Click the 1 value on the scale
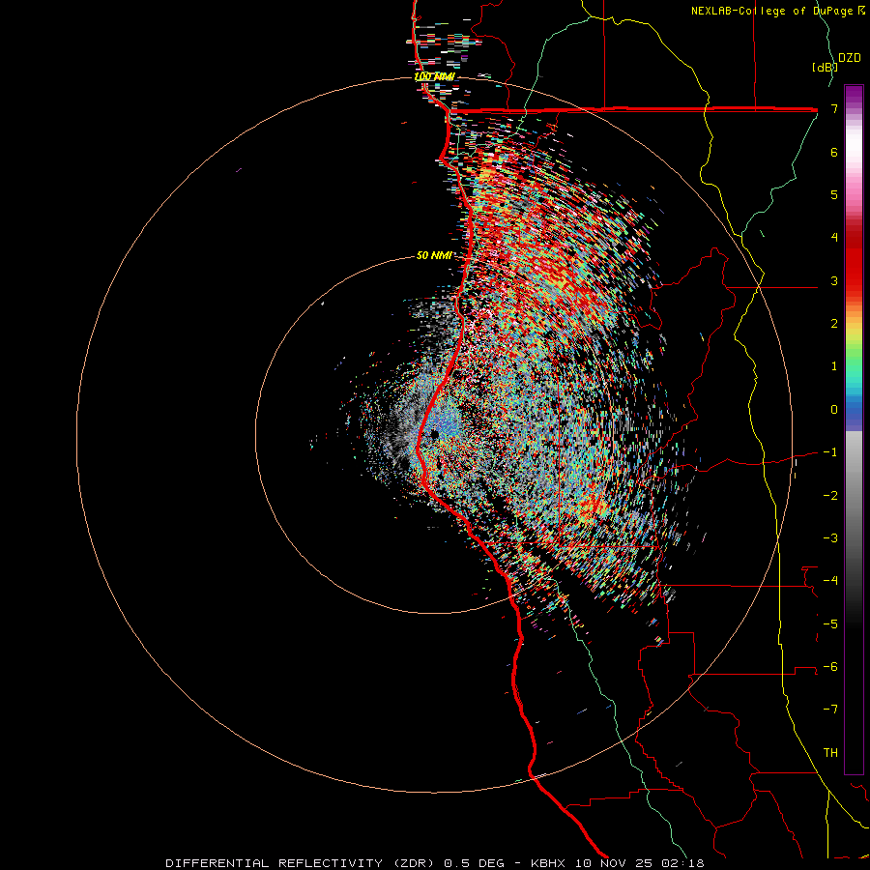The image size is (870, 870). click(834, 365)
